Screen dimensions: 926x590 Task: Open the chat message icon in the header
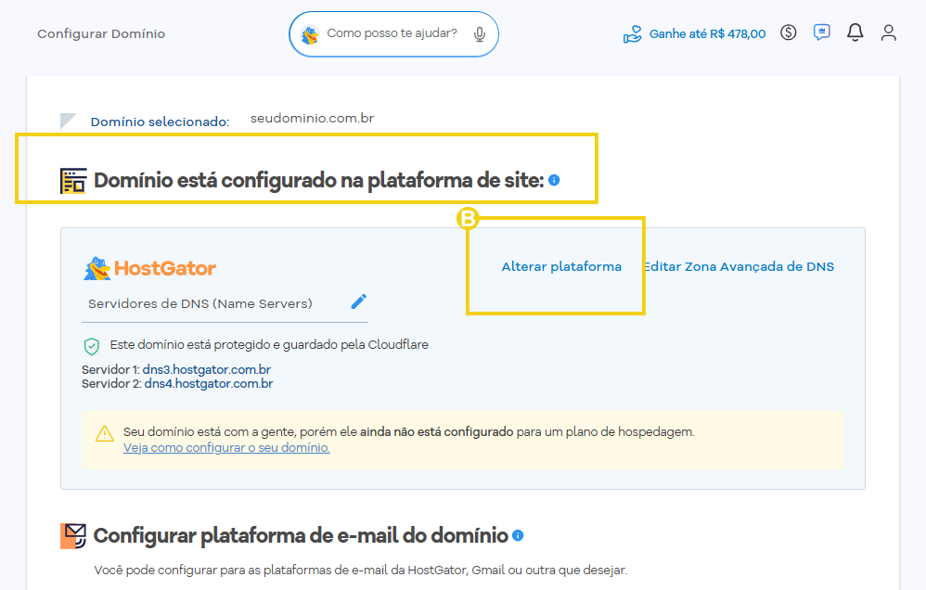821,32
